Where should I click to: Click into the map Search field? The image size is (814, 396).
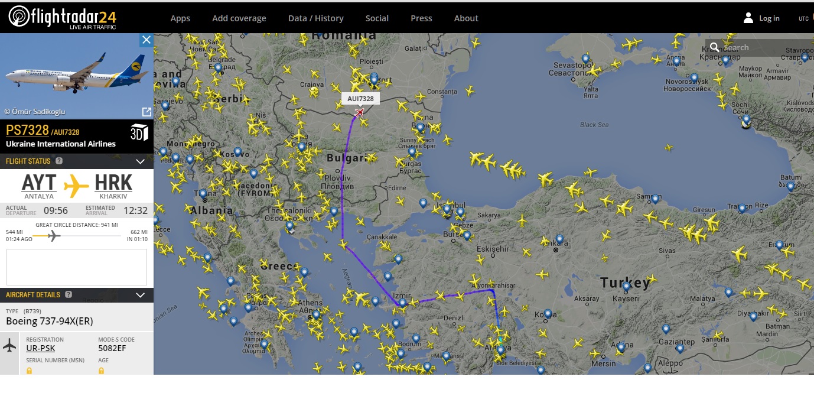click(762, 47)
